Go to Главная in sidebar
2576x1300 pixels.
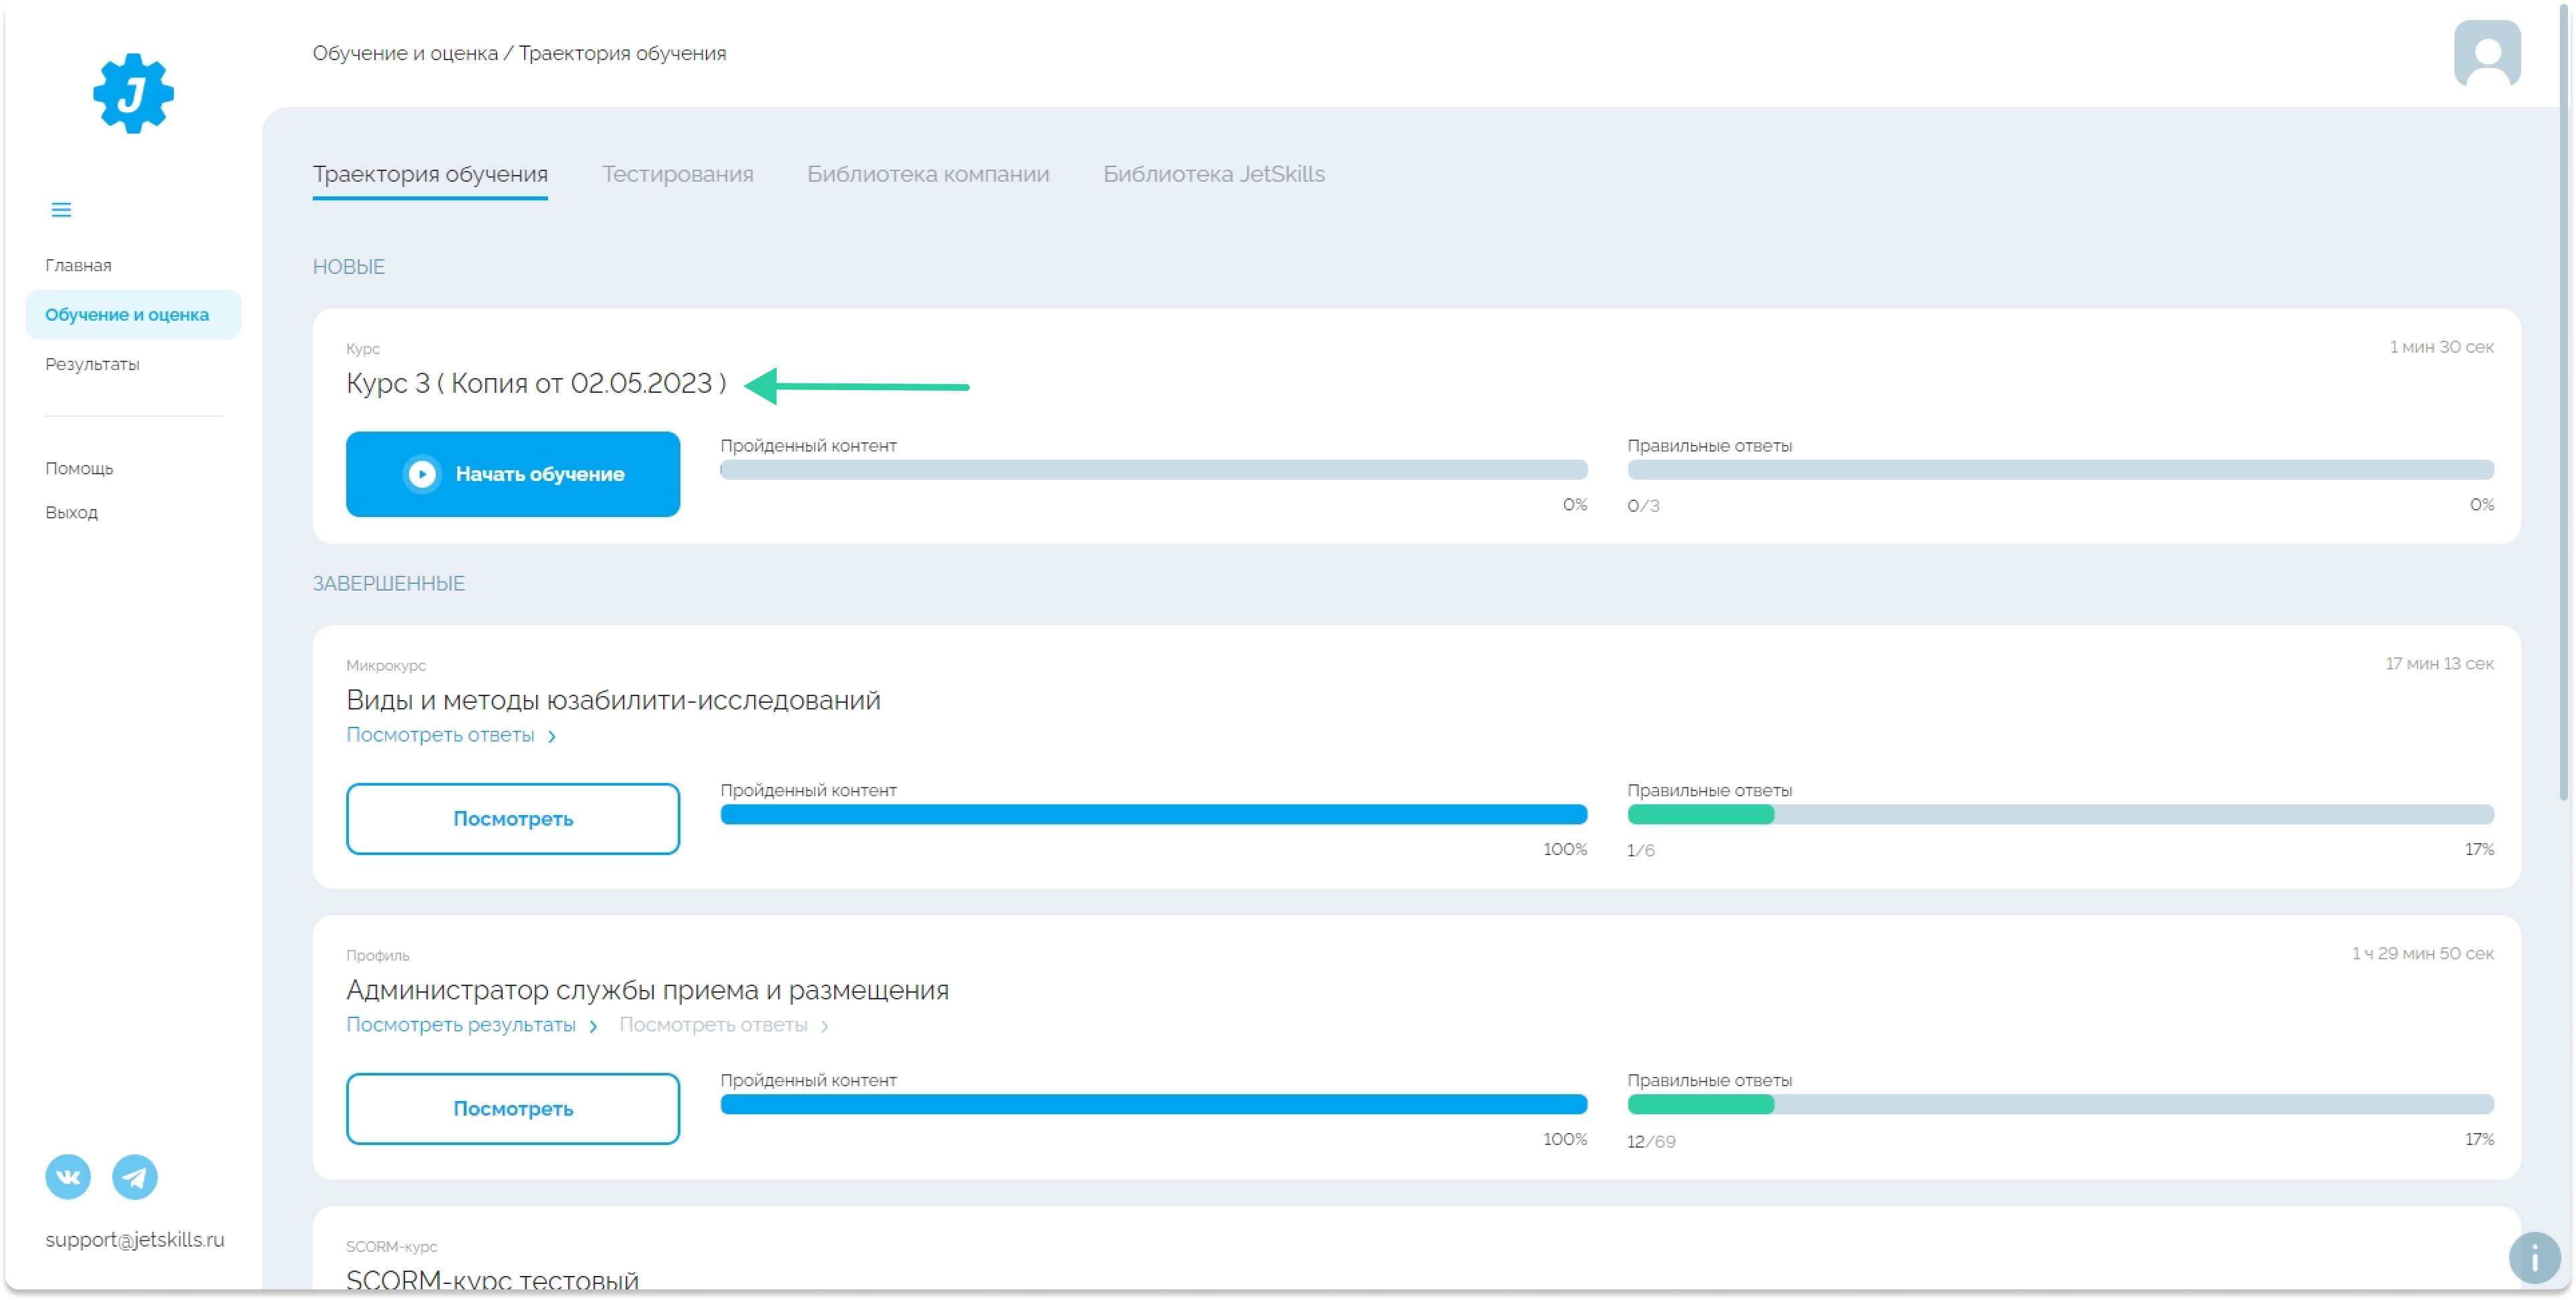(78, 265)
